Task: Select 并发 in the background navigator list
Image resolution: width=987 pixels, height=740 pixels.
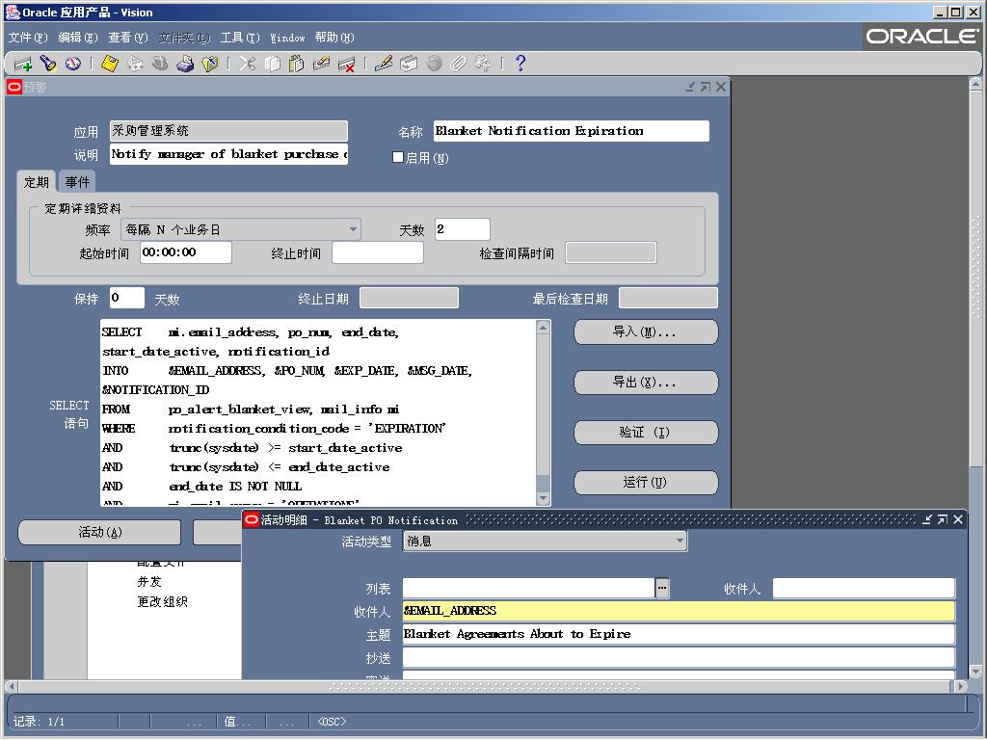Action: pyautogui.click(x=149, y=581)
